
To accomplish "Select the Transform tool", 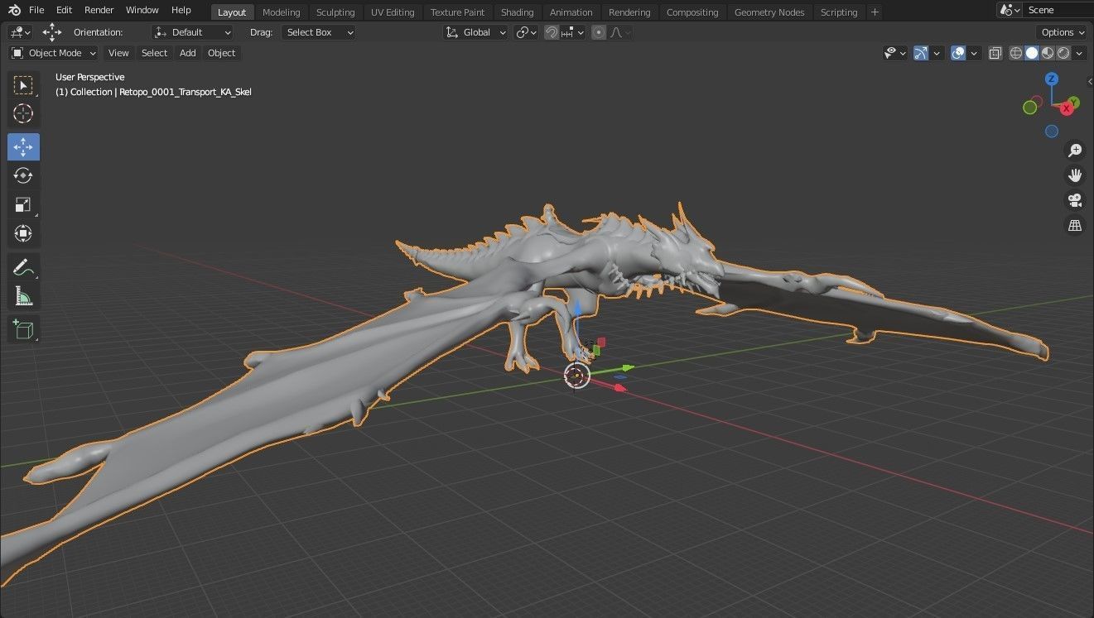I will [x=23, y=233].
